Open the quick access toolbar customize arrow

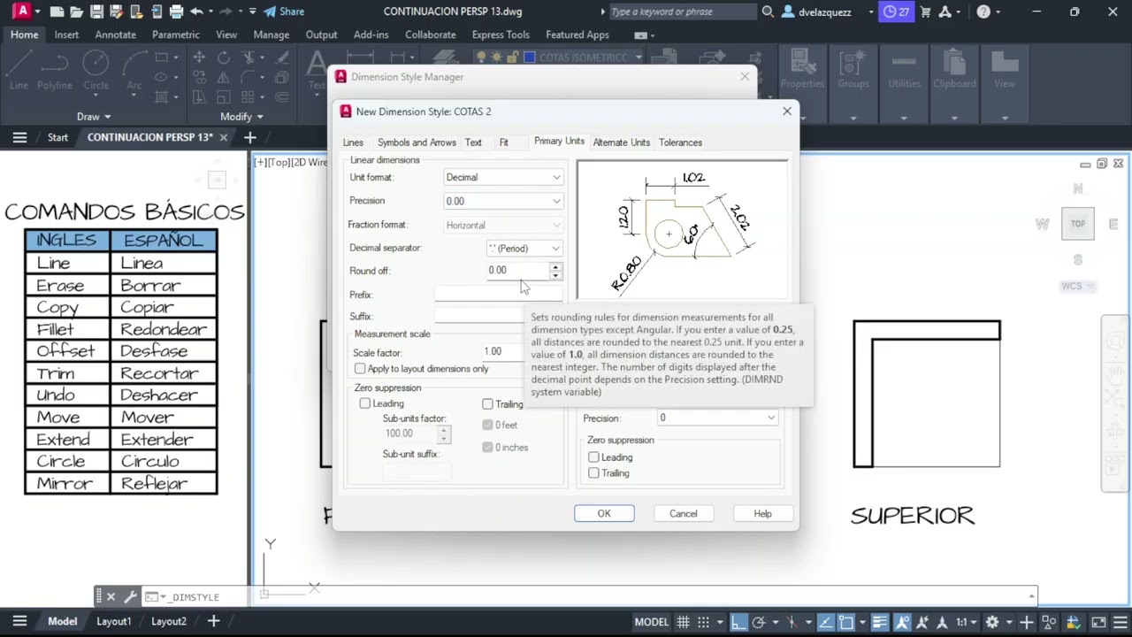[253, 12]
